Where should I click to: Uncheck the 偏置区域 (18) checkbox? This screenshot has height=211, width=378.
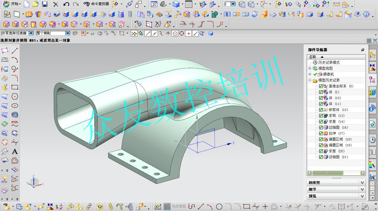click(x=321, y=139)
